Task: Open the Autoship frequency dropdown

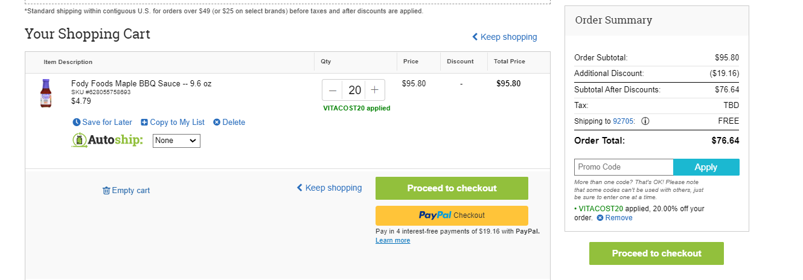Action: point(176,141)
